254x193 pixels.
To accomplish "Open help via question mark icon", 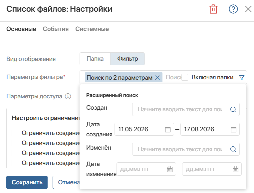I will coord(233,9).
